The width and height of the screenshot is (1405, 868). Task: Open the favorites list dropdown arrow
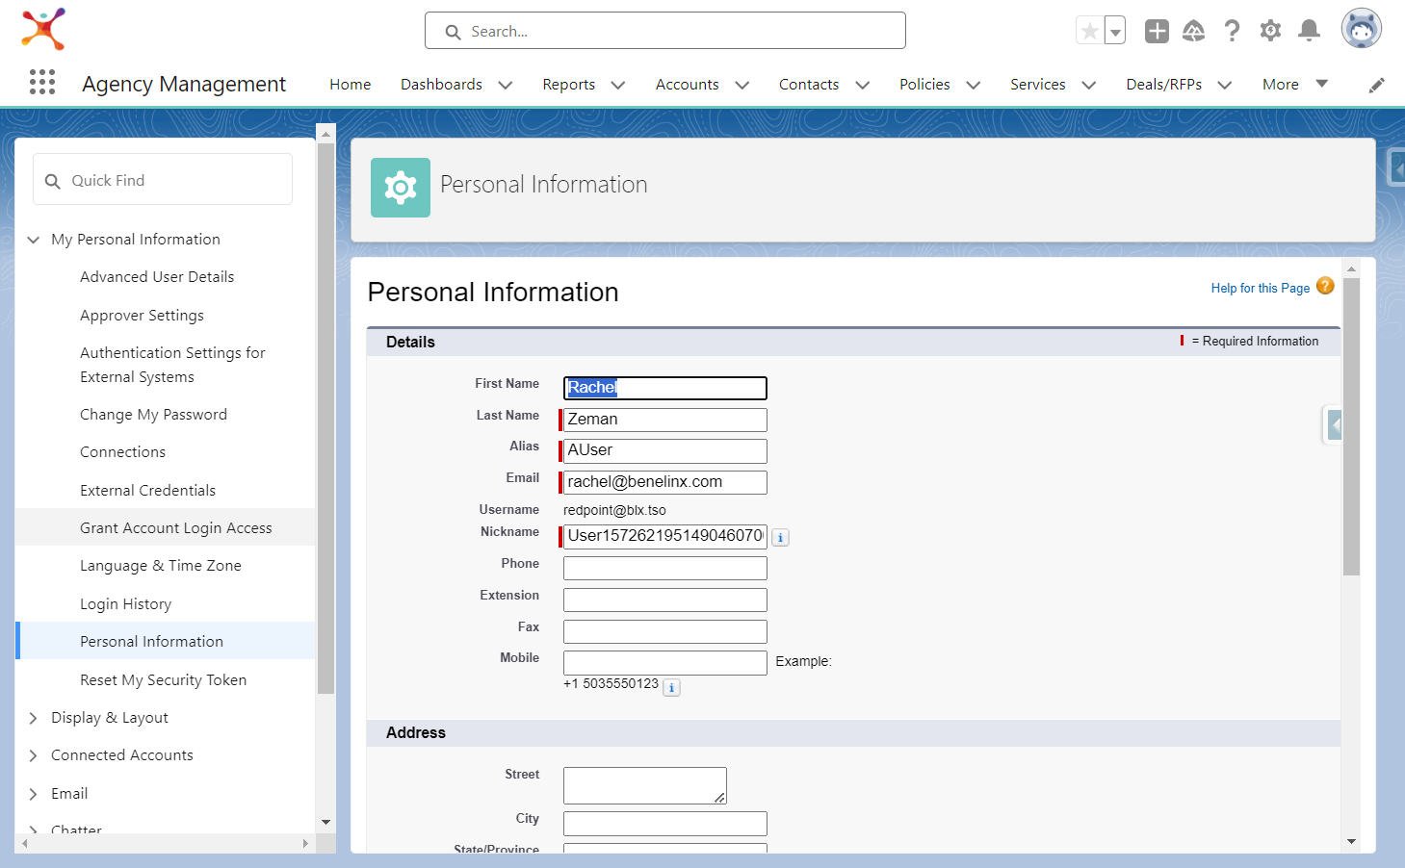coord(1115,31)
